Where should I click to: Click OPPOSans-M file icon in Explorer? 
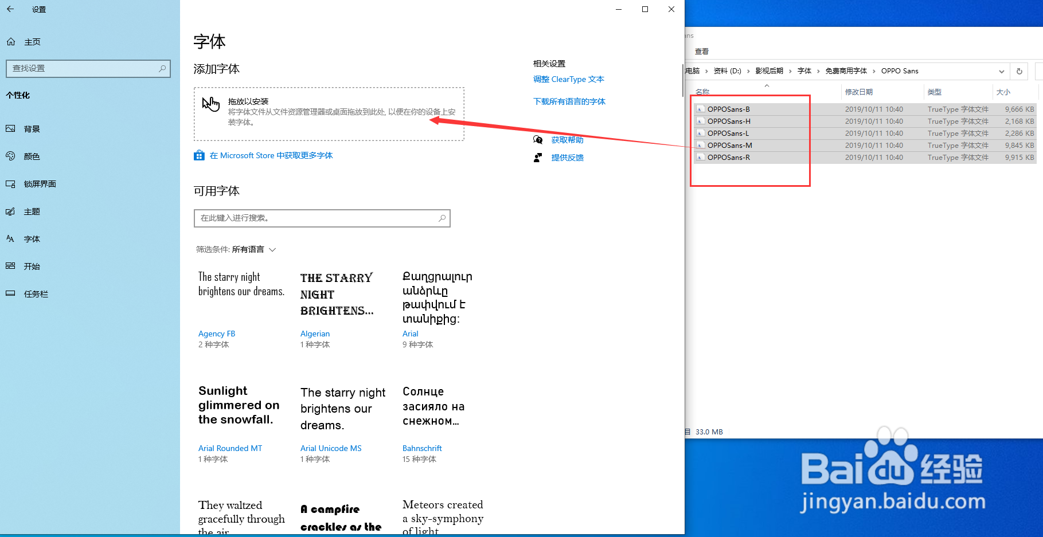700,145
